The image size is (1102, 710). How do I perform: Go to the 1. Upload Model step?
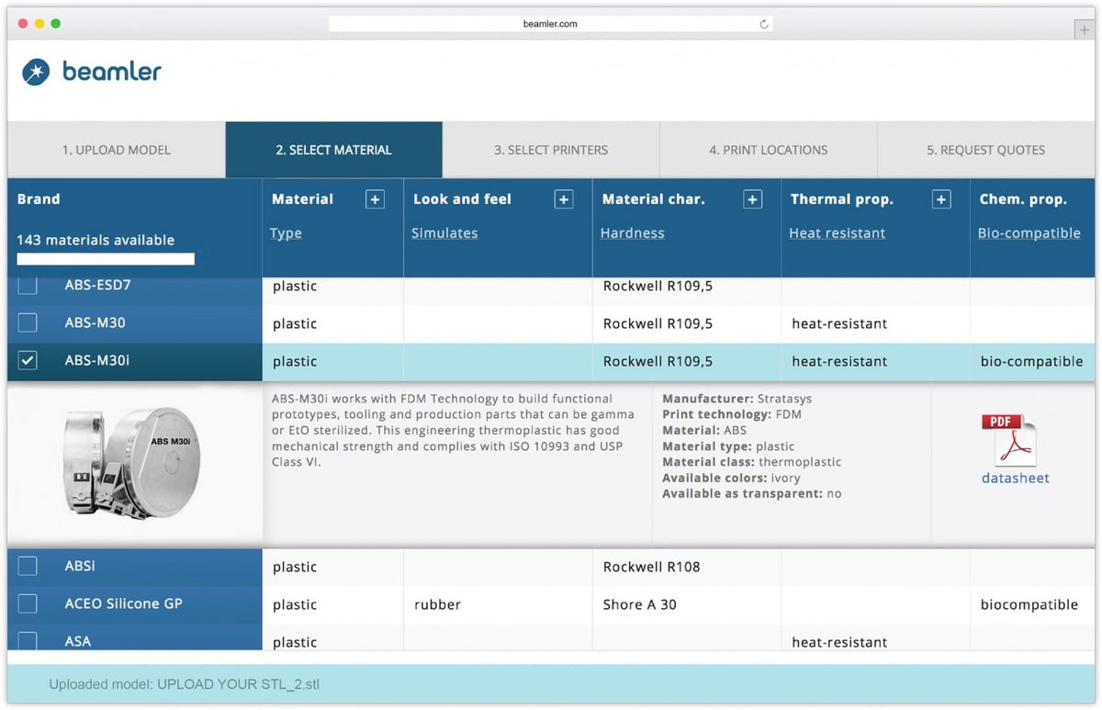point(117,150)
